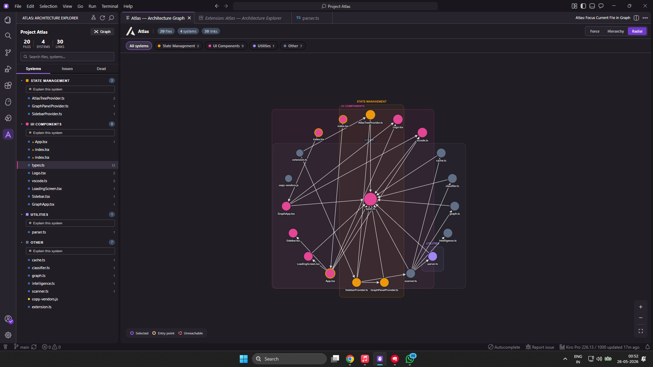Open Source Control view in activity bar
This screenshot has width=653, height=367.
pyautogui.click(x=8, y=52)
